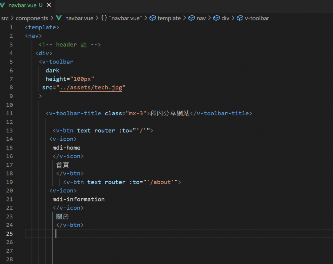The height and width of the screenshot is (264, 333).
Task: Click the :to="'/'" attribute on line 13
Action: coord(135,131)
